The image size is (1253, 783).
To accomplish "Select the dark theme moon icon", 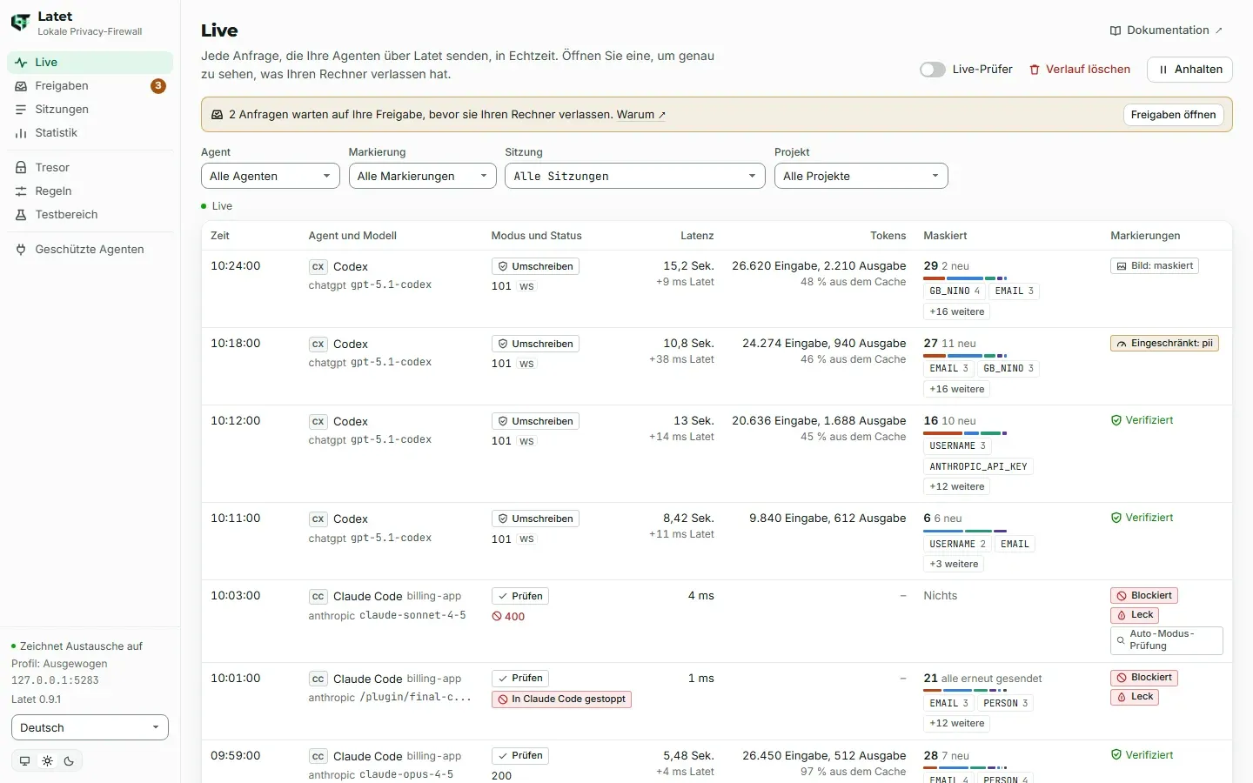I will (x=69, y=761).
